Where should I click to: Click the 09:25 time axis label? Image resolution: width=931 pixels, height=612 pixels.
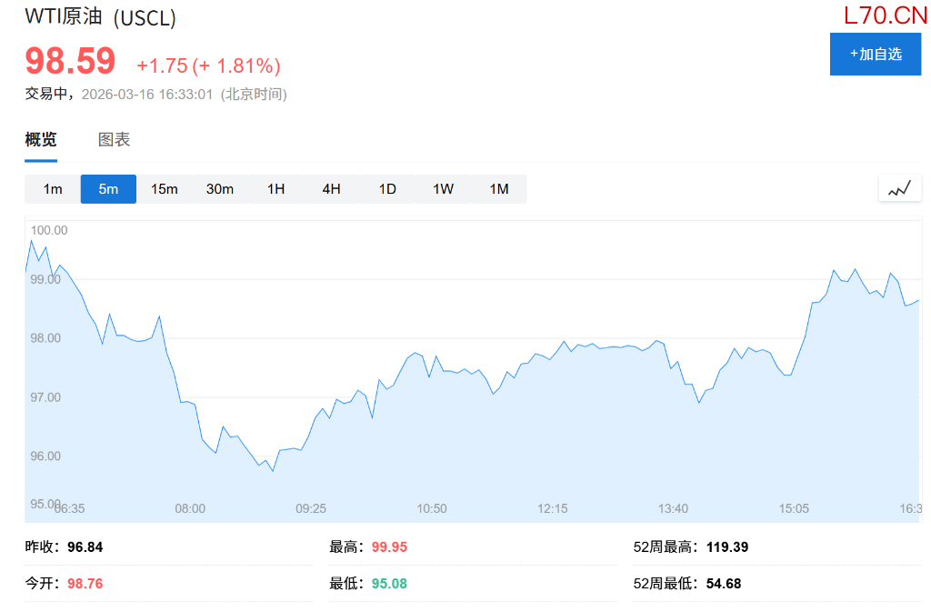(311, 508)
